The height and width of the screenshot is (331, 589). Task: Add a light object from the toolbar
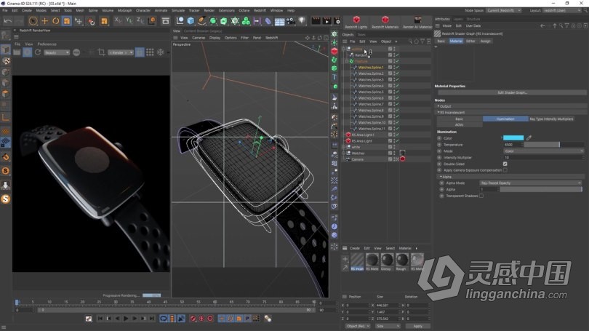(x=302, y=20)
